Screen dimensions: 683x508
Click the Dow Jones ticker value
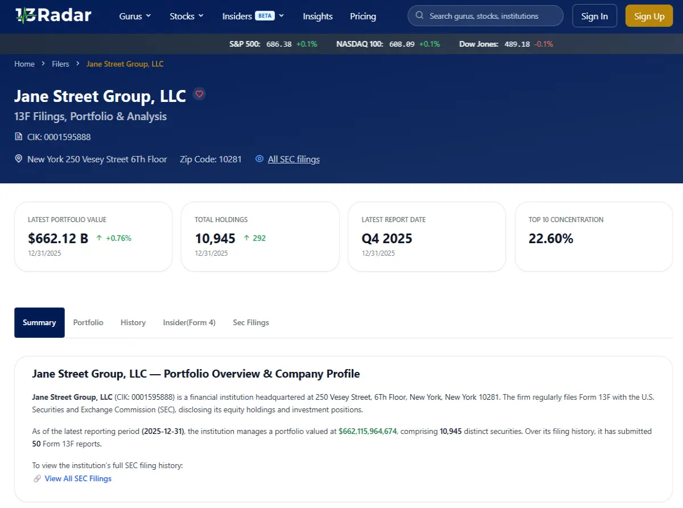[517, 44]
